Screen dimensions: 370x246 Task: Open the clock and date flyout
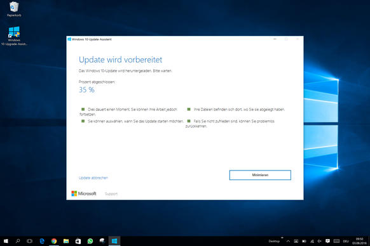coord(359,241)
